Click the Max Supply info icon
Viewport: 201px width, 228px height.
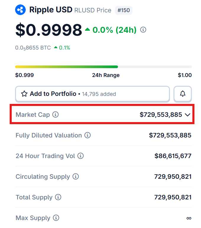tap(56, 218)
